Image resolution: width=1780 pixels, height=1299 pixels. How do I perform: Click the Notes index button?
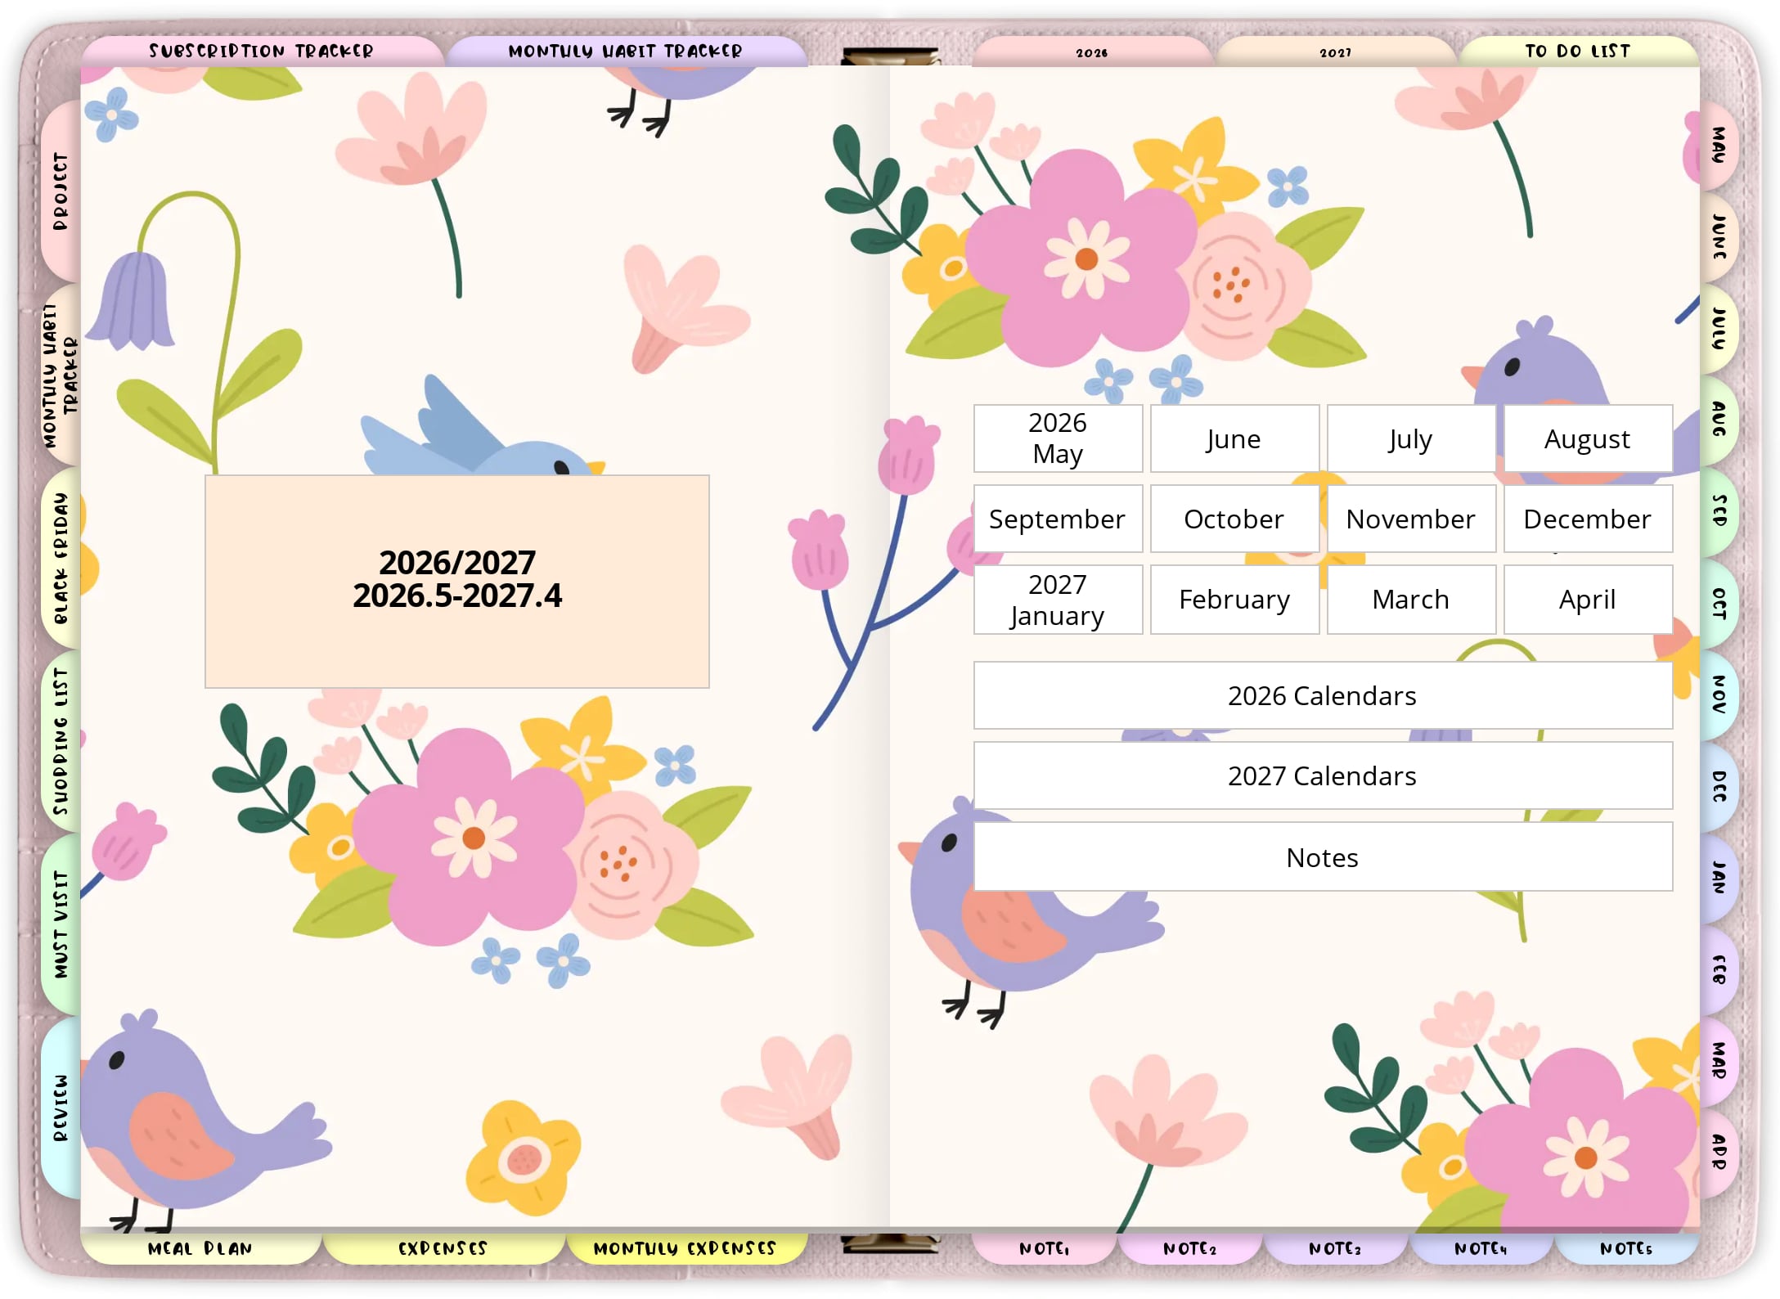coord(1322,857)
